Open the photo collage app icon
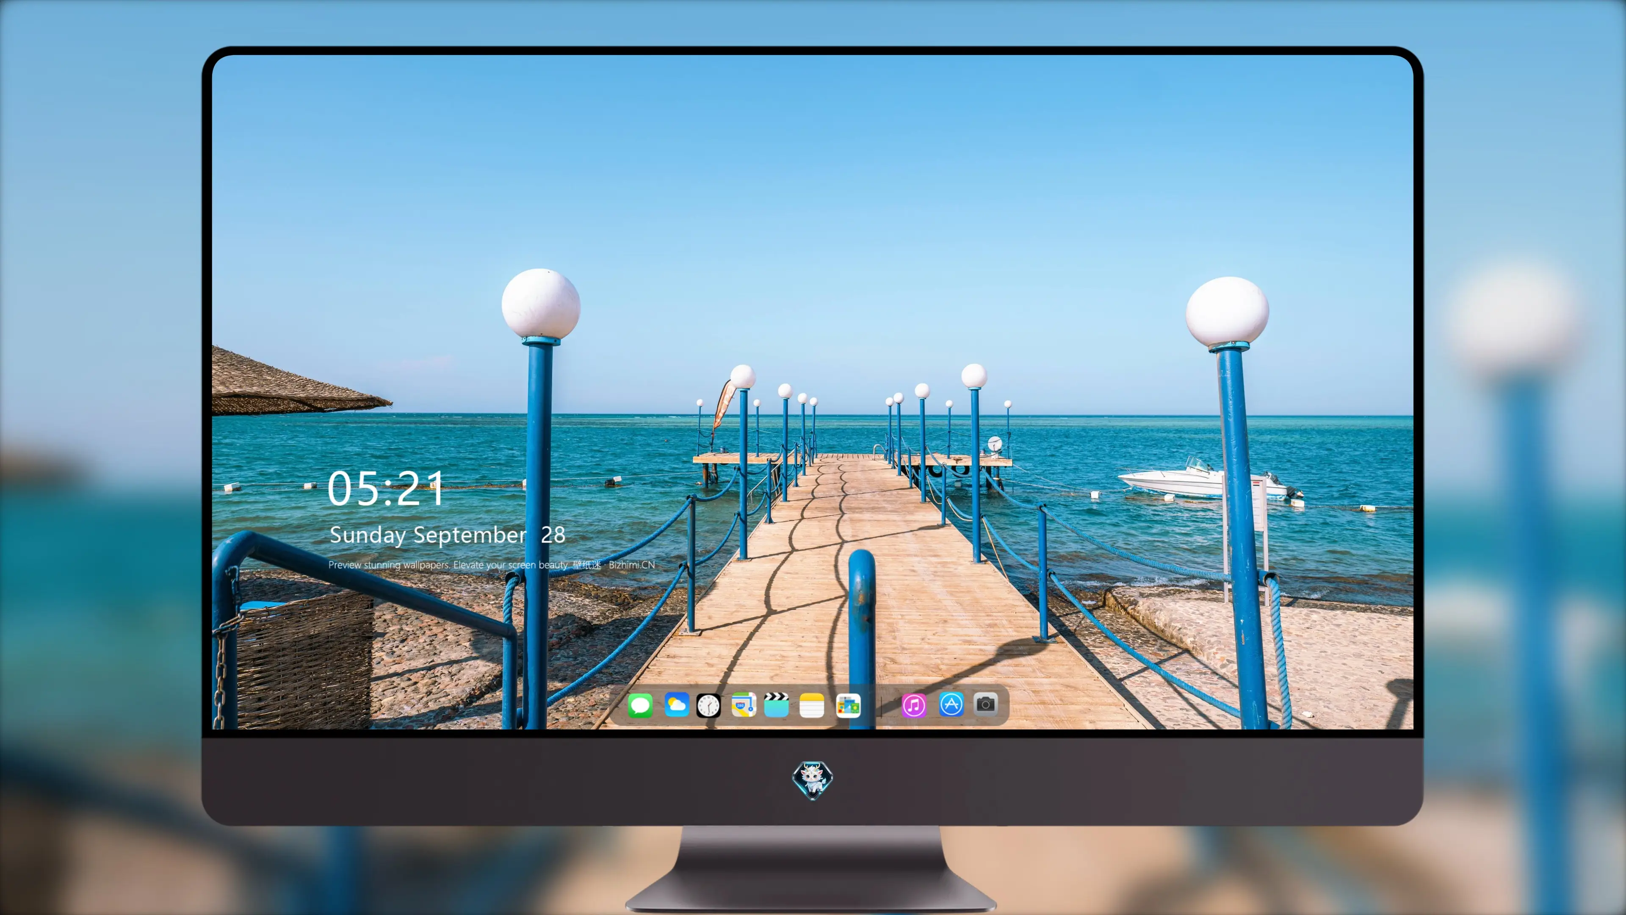 point(848,705)
